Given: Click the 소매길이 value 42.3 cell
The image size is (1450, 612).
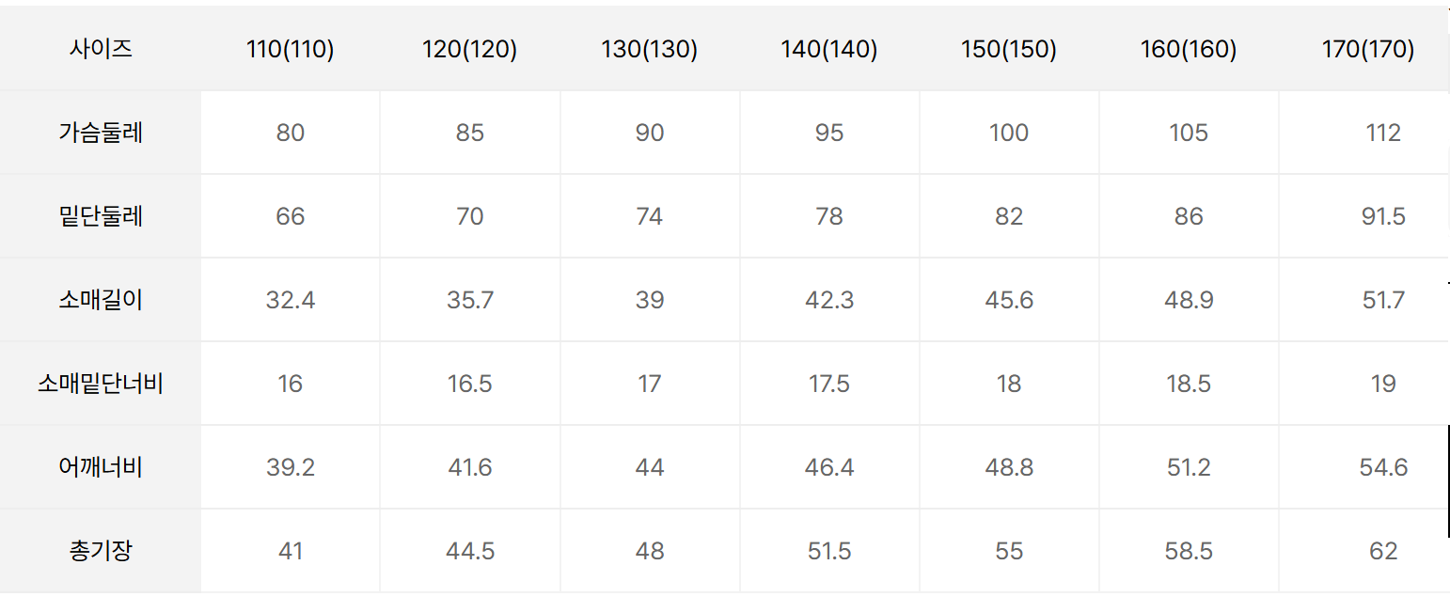Looking at the screenshot, I should coord(829,300).
